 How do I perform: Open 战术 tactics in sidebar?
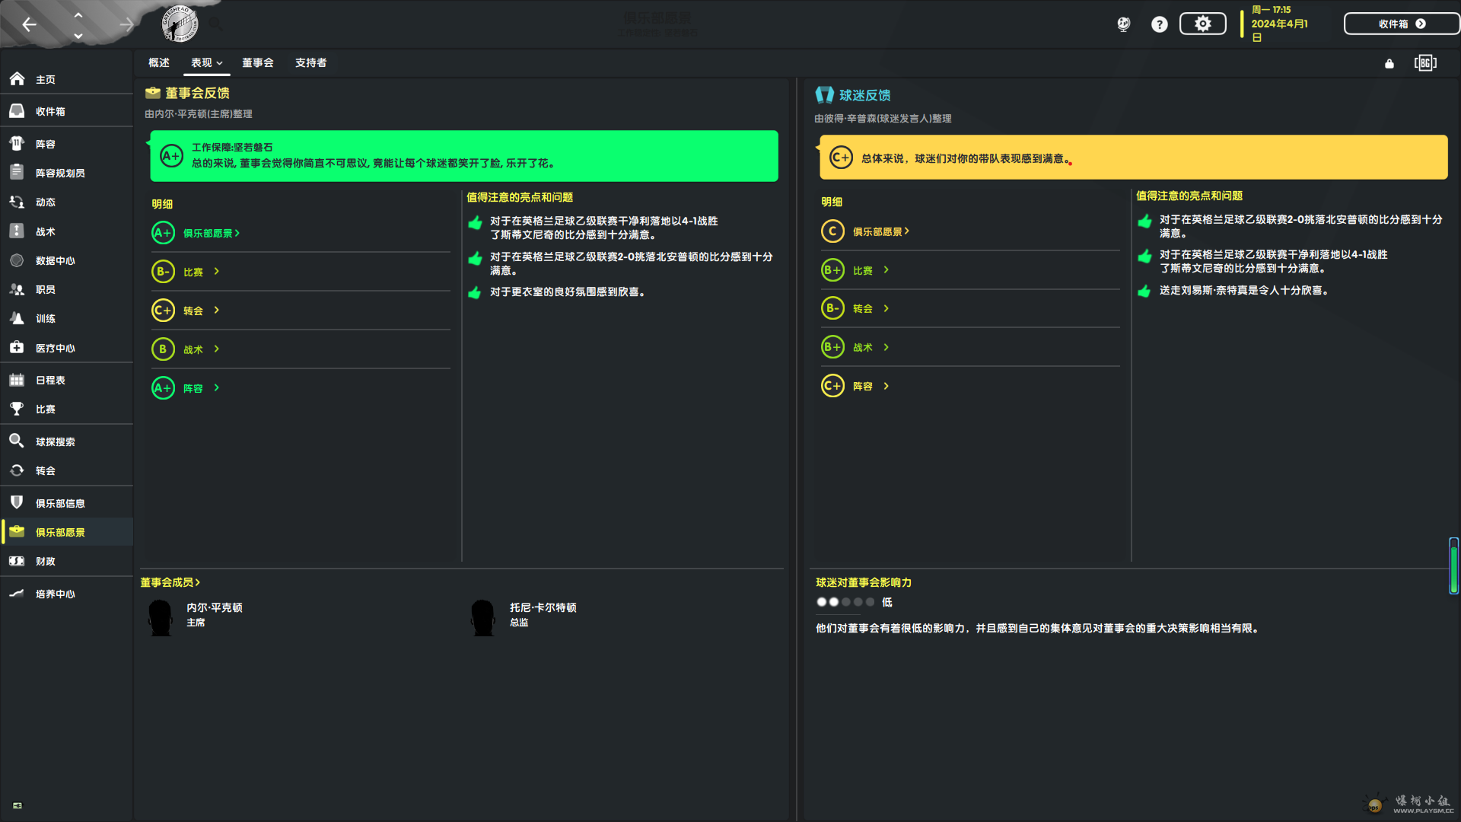click(x=66, y=231)
